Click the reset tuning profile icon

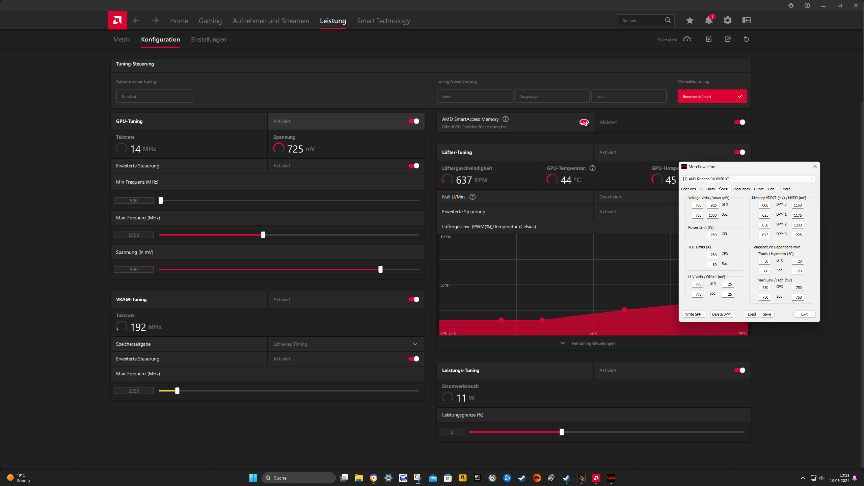click(746, 39)
